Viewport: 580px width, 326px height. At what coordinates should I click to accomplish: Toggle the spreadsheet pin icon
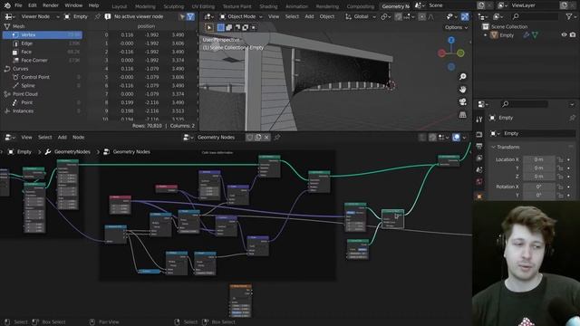coord(97,16)
